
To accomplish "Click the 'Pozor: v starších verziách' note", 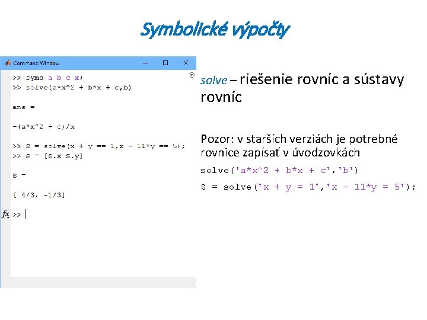I will [299, 146].
